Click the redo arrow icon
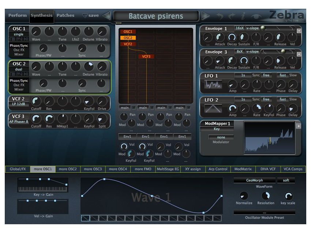Image resolution: width=311 pixels, height=233 pixels. coord(231,16)
